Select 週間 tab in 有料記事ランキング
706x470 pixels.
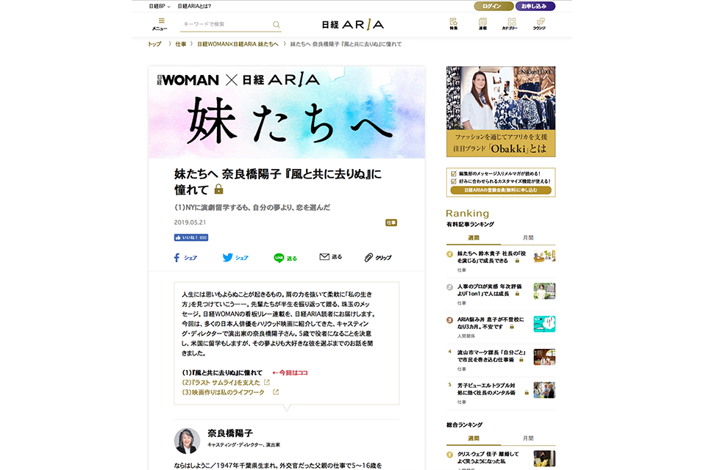pyautogui.click(x=473, y=237)
